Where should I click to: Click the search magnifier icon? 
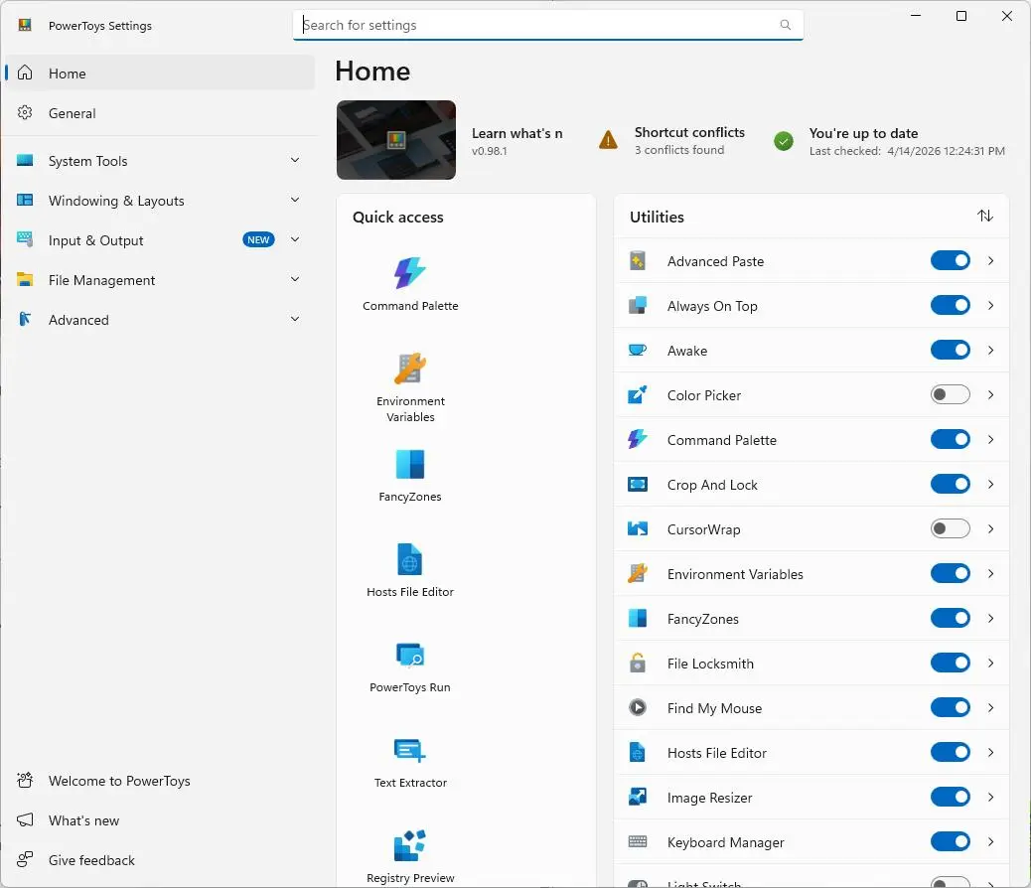click(785, 25)
